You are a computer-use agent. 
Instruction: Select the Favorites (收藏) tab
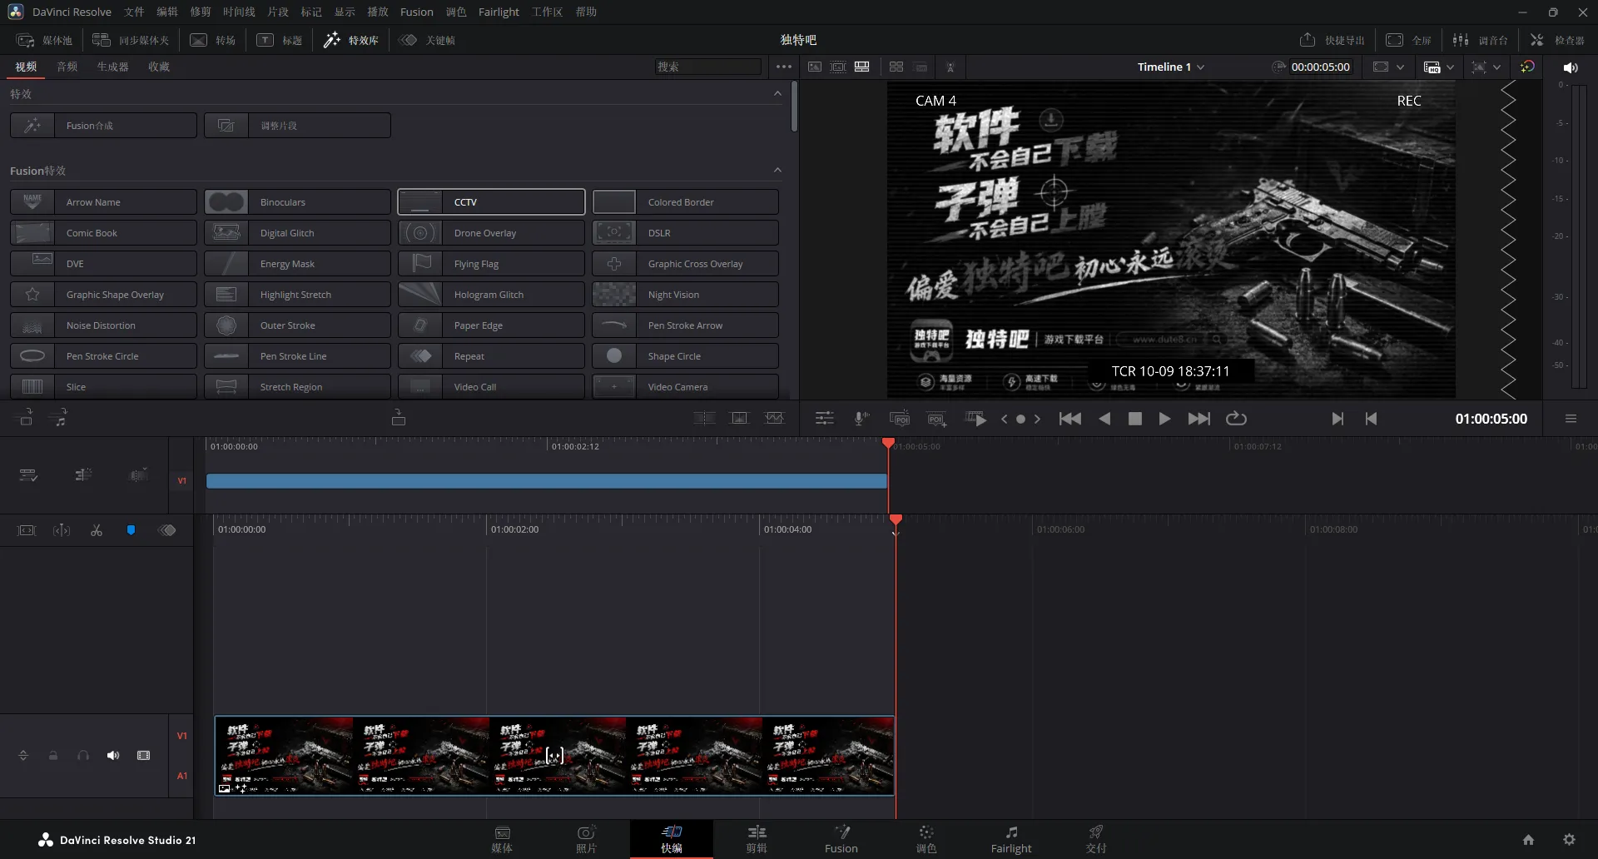point(159,67)
